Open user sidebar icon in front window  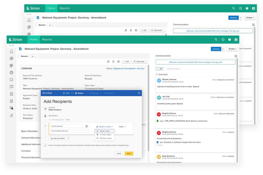click(12, 51)
